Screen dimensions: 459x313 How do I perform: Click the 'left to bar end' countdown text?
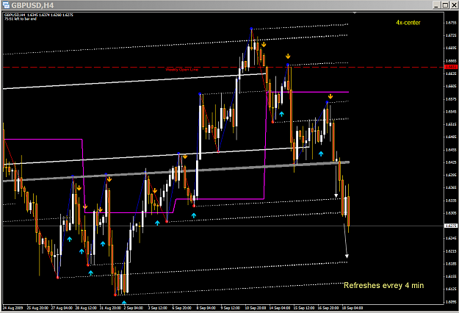(x=21, y=19)
